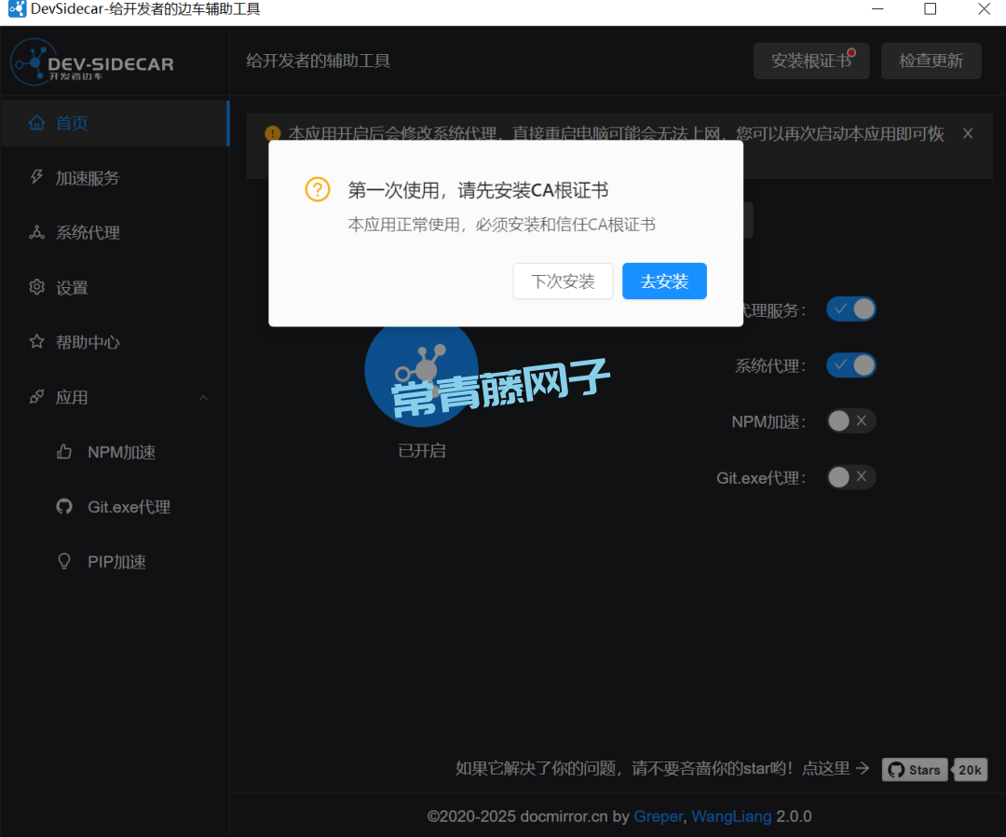This screenshot has height=837, width=1006.
Task: Enable the Git.exe代理 toggle
Action: (851, 477)
